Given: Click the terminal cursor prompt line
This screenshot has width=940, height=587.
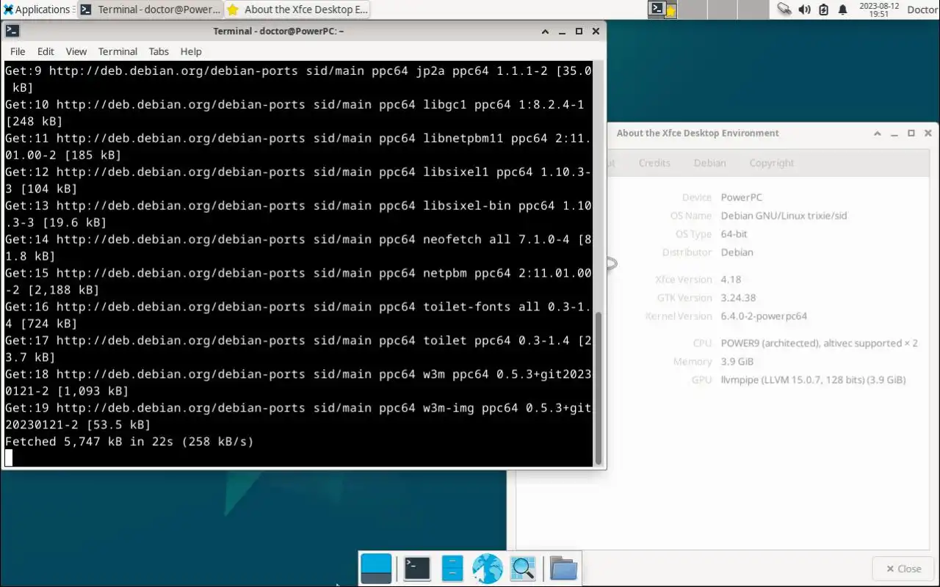Looking at the screenshot, I should [298, 458].
